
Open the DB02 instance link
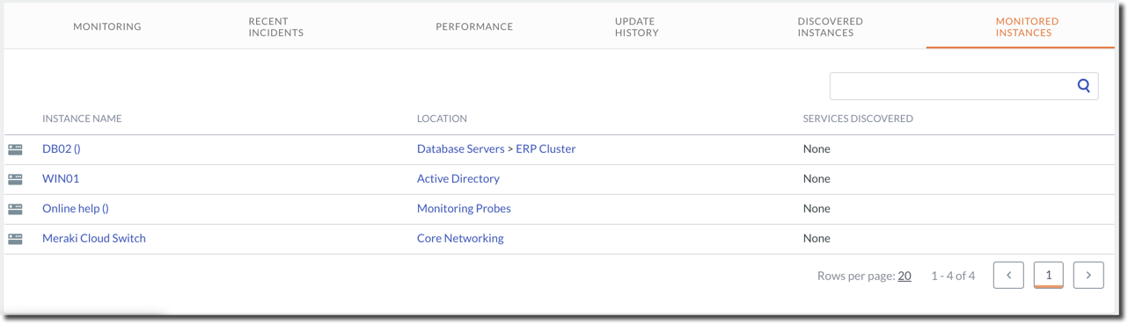(62, 149)
